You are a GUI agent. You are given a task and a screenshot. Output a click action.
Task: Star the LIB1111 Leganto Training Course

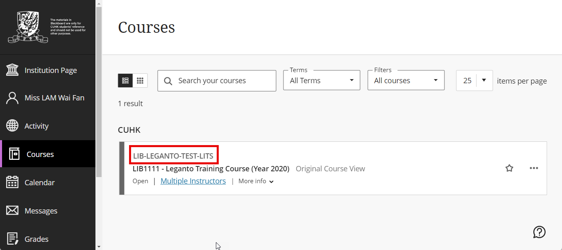tap(509, 168)
